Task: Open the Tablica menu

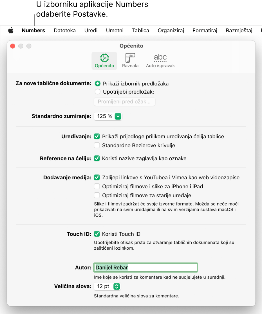Action: point(140,30)
